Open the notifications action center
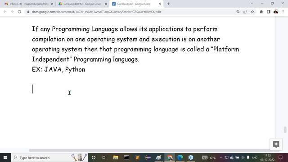The width and height of the screenshot is (288, 162). (280, 157)
